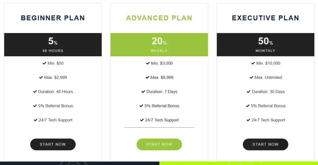Image resolution: width=318 pixels, height=165 pixels.
Task: Select the Executive Plan heading
Action: point(266,18)
